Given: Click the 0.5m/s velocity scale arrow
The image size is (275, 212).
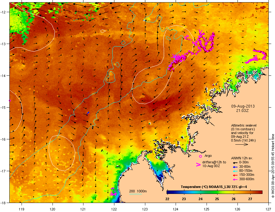Looking at the screenshot, I should pos(242,144).
